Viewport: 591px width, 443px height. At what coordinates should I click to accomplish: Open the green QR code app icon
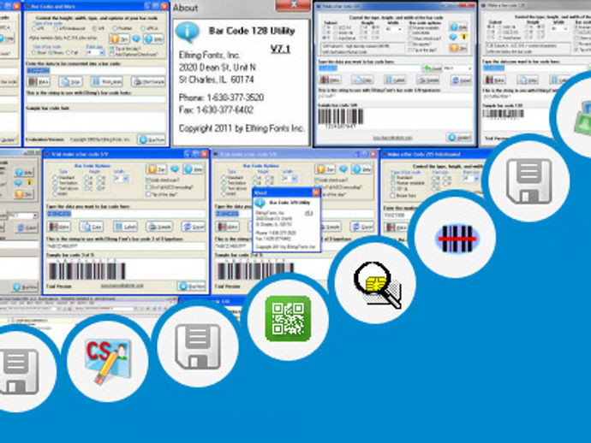coord(288,318)
